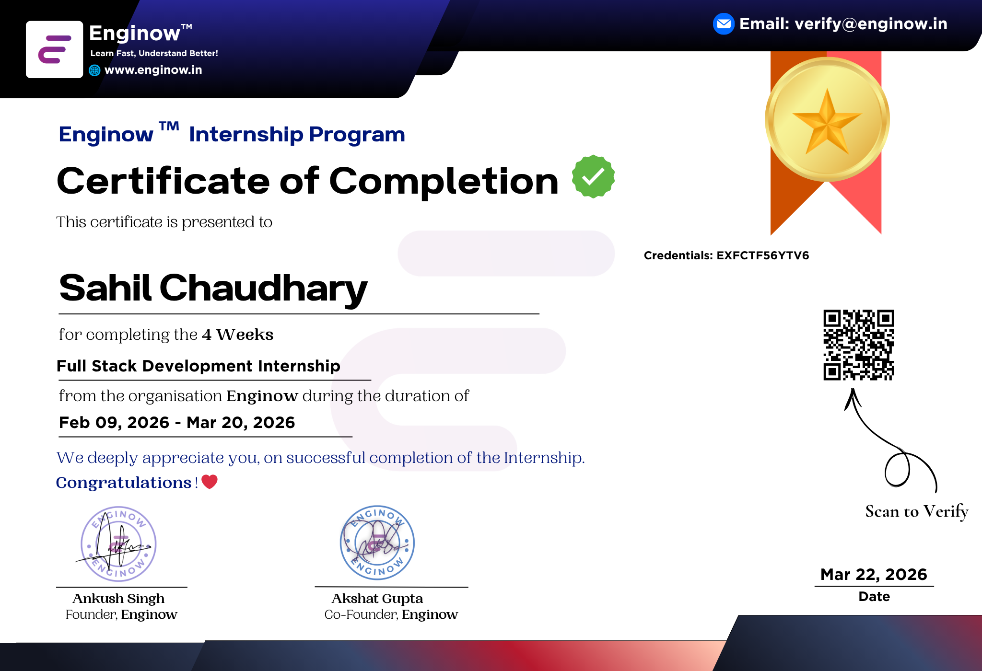
Task: Click the 'Date' label under issue date
Action: coord(874,597)
